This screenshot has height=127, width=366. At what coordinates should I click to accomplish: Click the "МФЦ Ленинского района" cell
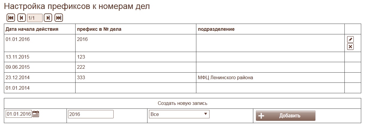coord(225,78)
